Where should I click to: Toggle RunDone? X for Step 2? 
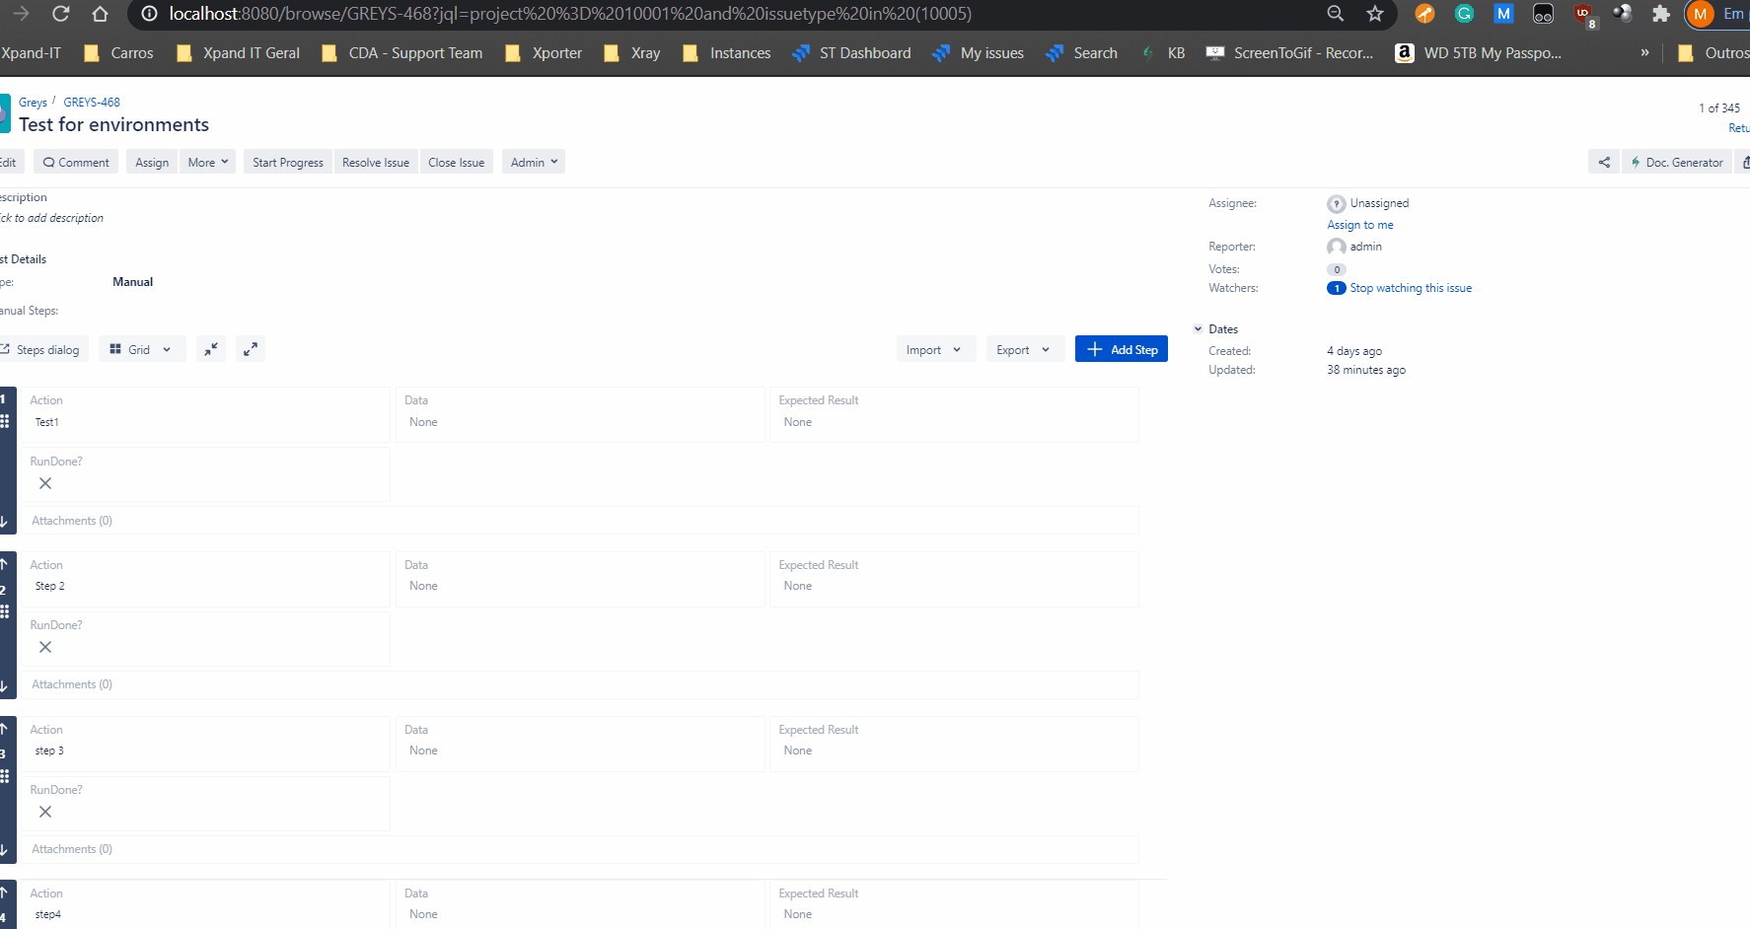click(x=45, y=647)
